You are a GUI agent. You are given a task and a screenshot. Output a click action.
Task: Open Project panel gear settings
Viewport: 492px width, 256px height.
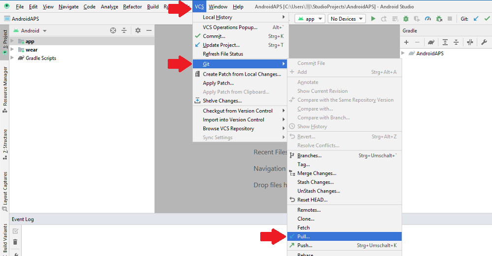138,30
